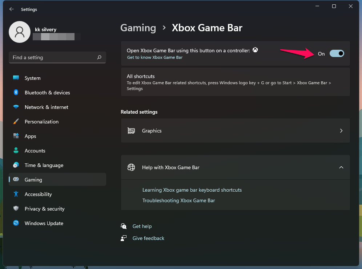The height and width of the screenshot is (269, 362).
Task: Select Time & language settings
Action: [57, 165]
